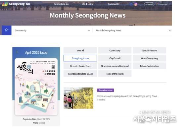
Task: Open the Life & Living menu
Action: point(87,4)
